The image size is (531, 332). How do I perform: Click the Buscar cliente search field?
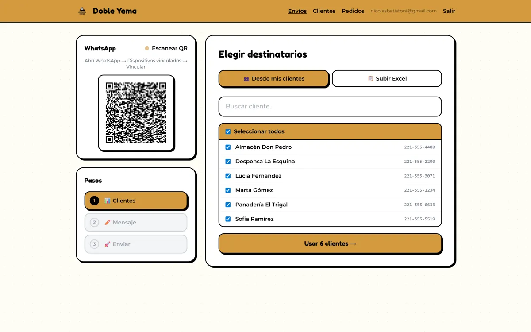click(x=330, y=106)
